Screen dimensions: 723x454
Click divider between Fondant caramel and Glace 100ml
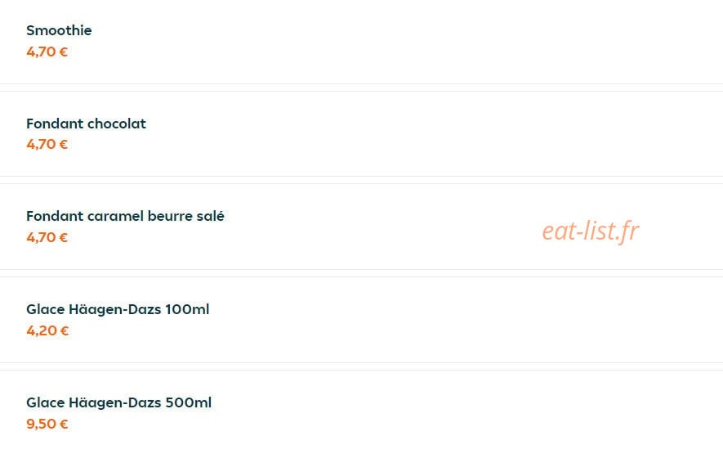point(361,273)
